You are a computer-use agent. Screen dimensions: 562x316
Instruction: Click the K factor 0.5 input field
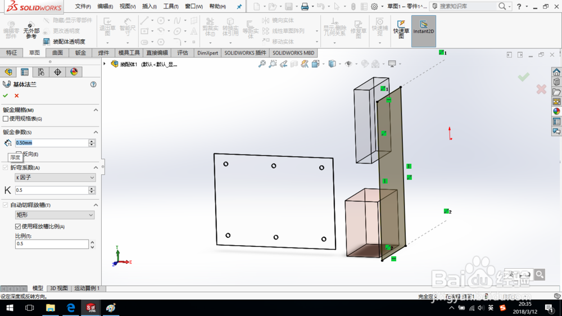[x=52, y=190]
